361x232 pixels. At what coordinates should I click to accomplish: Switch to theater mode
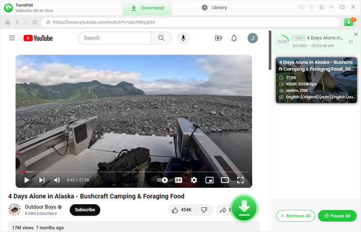click(x=225, y=180)
